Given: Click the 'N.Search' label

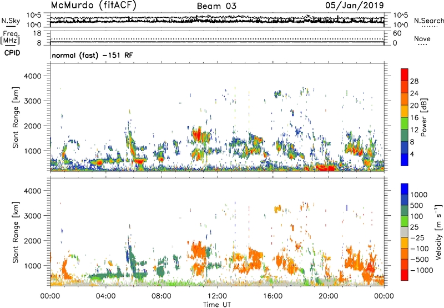Looking at the screenshot, I should point(428,21).
